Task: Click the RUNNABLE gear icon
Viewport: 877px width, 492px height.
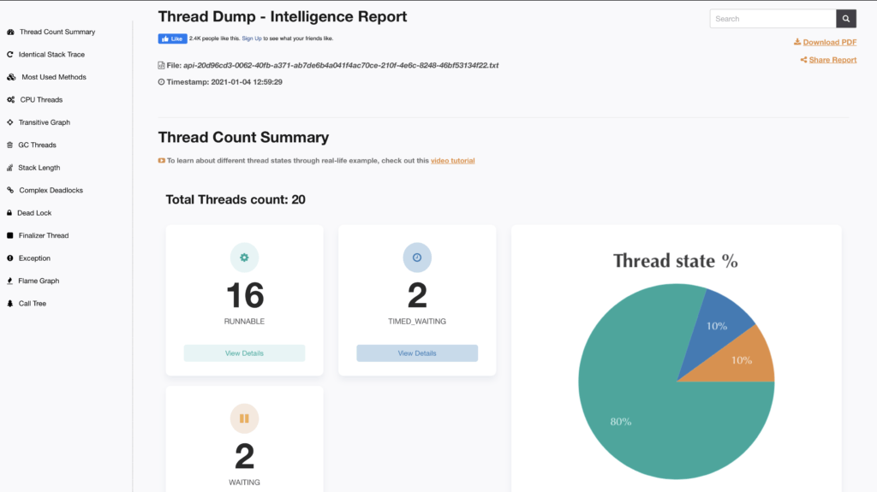Action: click(244, 258)
